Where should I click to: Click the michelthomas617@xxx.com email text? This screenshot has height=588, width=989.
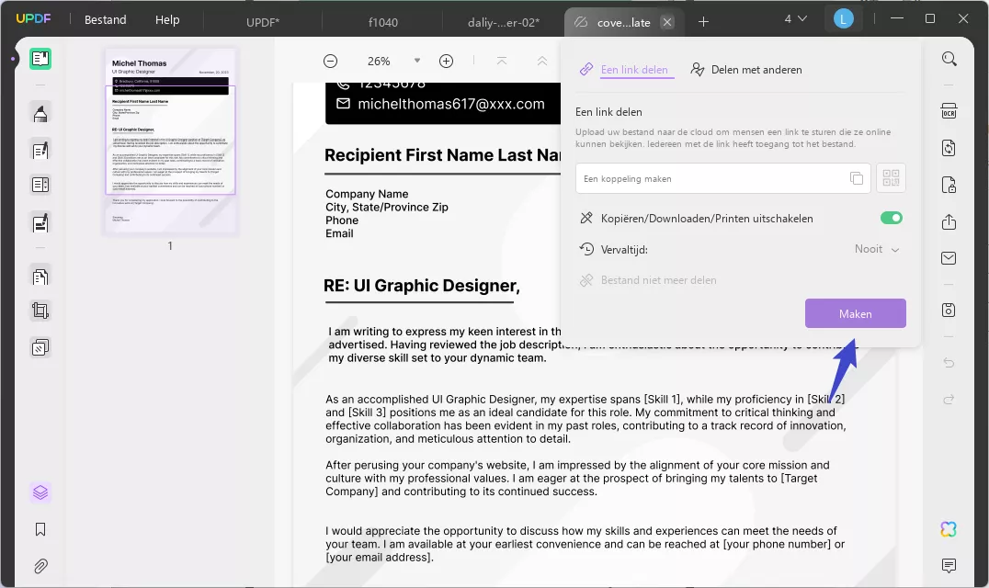click(451, 104)
